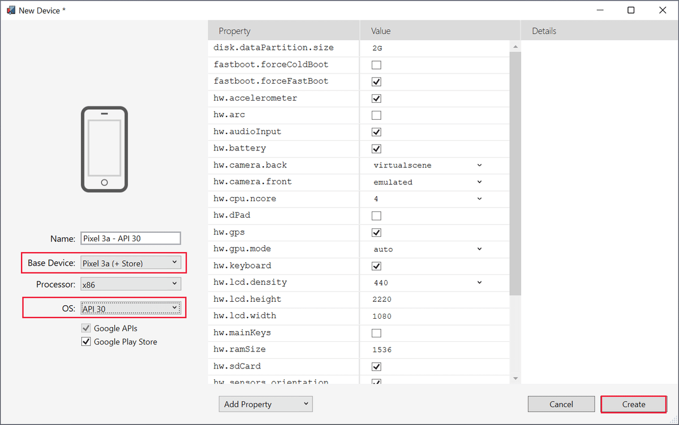679x425 pixels.
Task: Expand the Add Property dropdown
Action: click(265, 404)
